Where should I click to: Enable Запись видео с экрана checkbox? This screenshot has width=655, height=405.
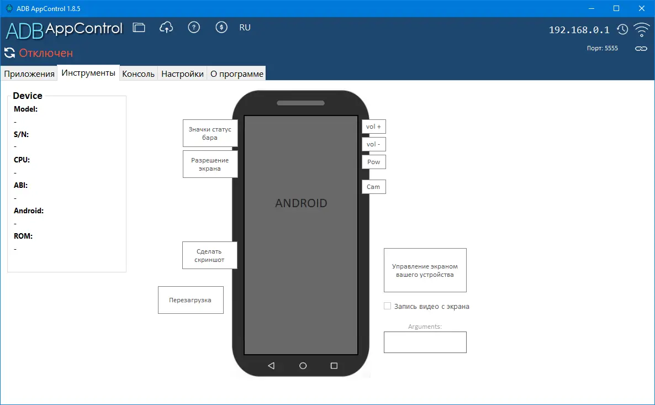click(x=387, y=306)
